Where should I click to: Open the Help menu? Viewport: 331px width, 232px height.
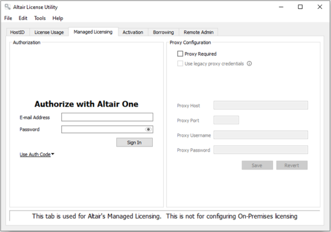coord(57,18)
